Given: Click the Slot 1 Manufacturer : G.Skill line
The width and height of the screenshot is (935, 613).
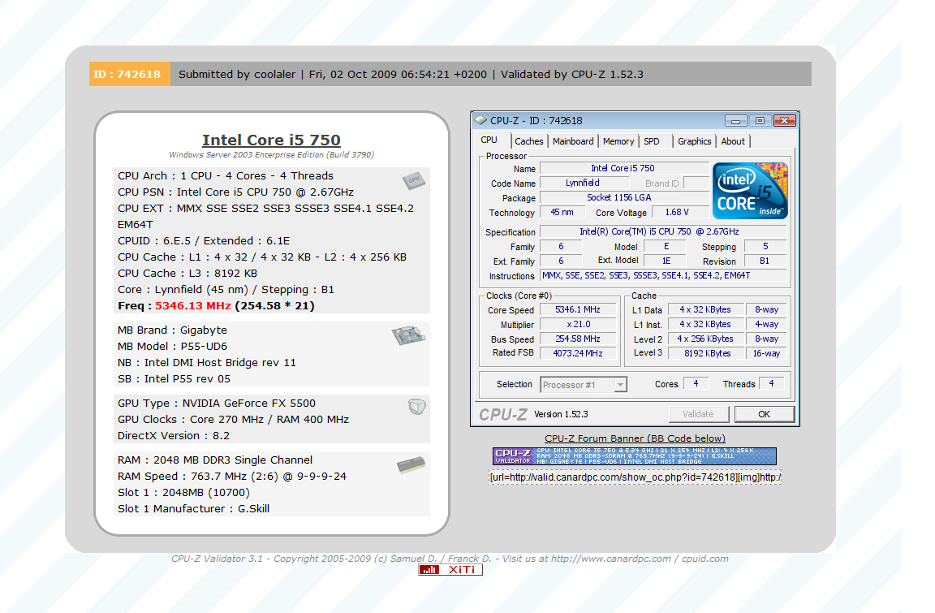Looking at the screenshot, I should [x=194, y=508].
